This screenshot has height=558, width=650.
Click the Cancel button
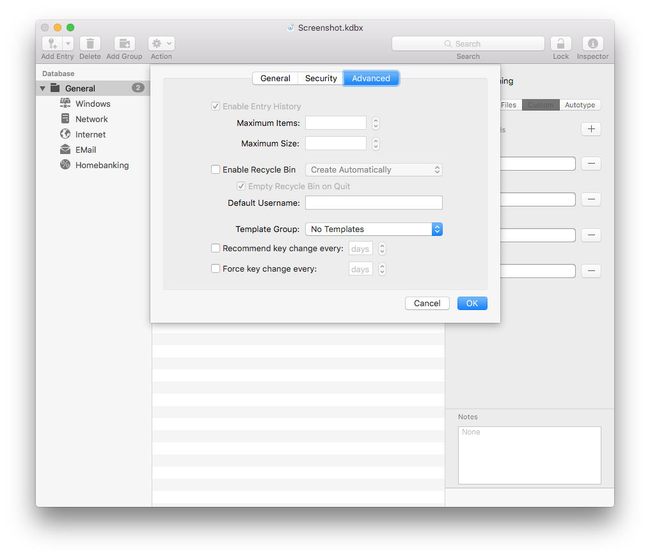tap(427, 303)
